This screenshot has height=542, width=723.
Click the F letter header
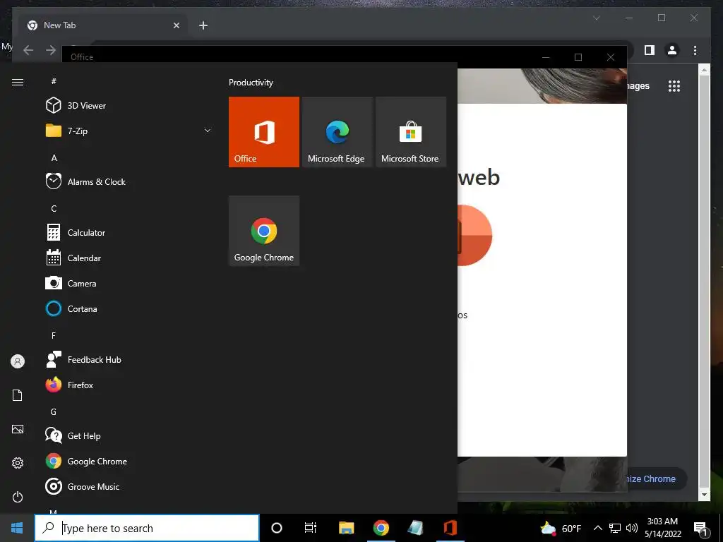coord(54,335)
